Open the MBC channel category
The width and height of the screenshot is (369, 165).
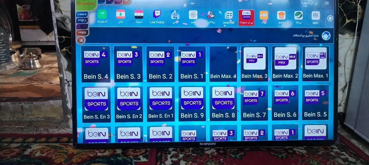(316, 17)
